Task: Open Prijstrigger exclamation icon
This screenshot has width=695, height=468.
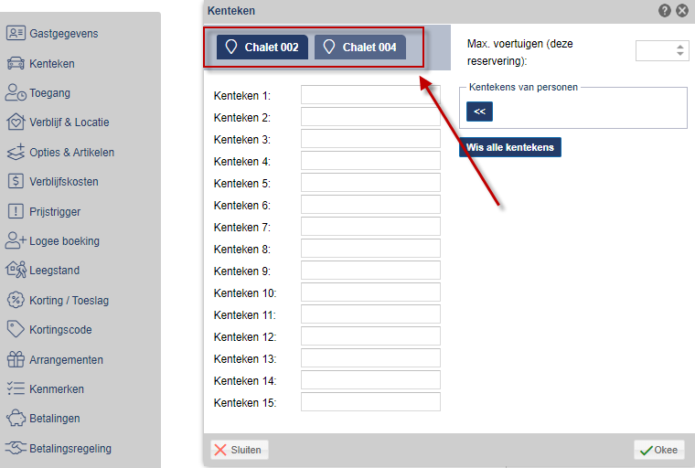Action: pos(16,211)
